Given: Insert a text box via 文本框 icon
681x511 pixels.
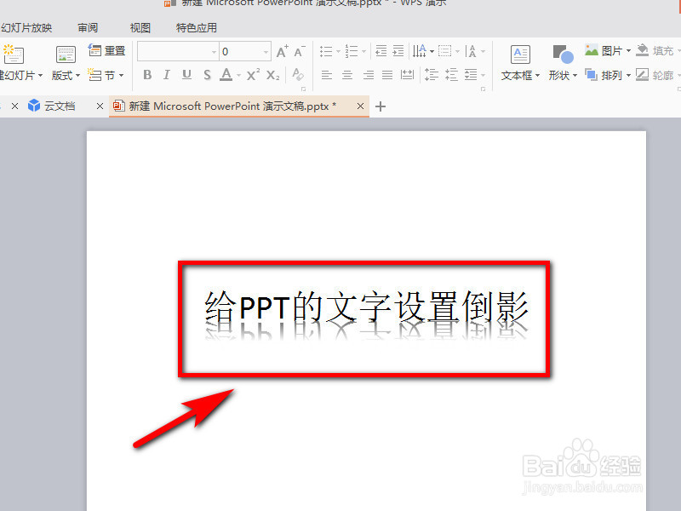Looking at the screenshot, I should (x=518, y=61).
